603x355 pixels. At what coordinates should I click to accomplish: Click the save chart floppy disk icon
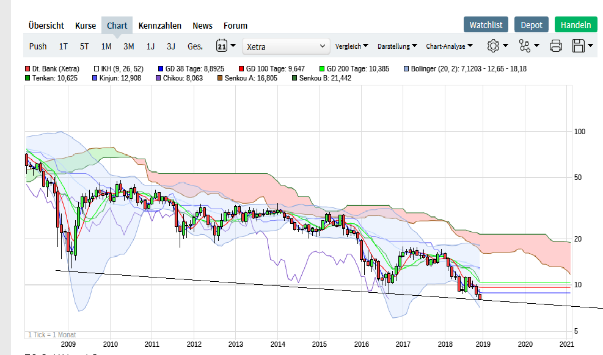click(x=577, y=46)
